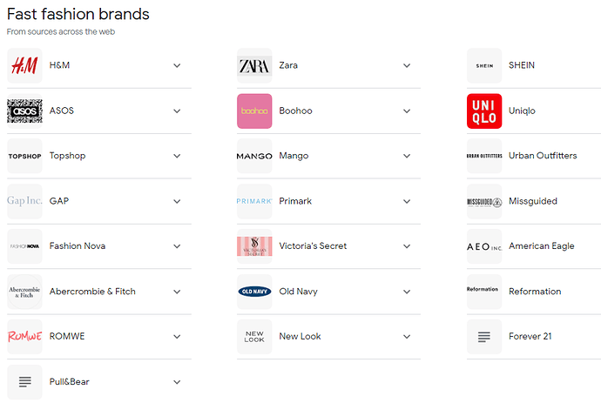Select the Old Navy oval logo
The width and height of the screenshot is (601, 403).
coord(254,292)
